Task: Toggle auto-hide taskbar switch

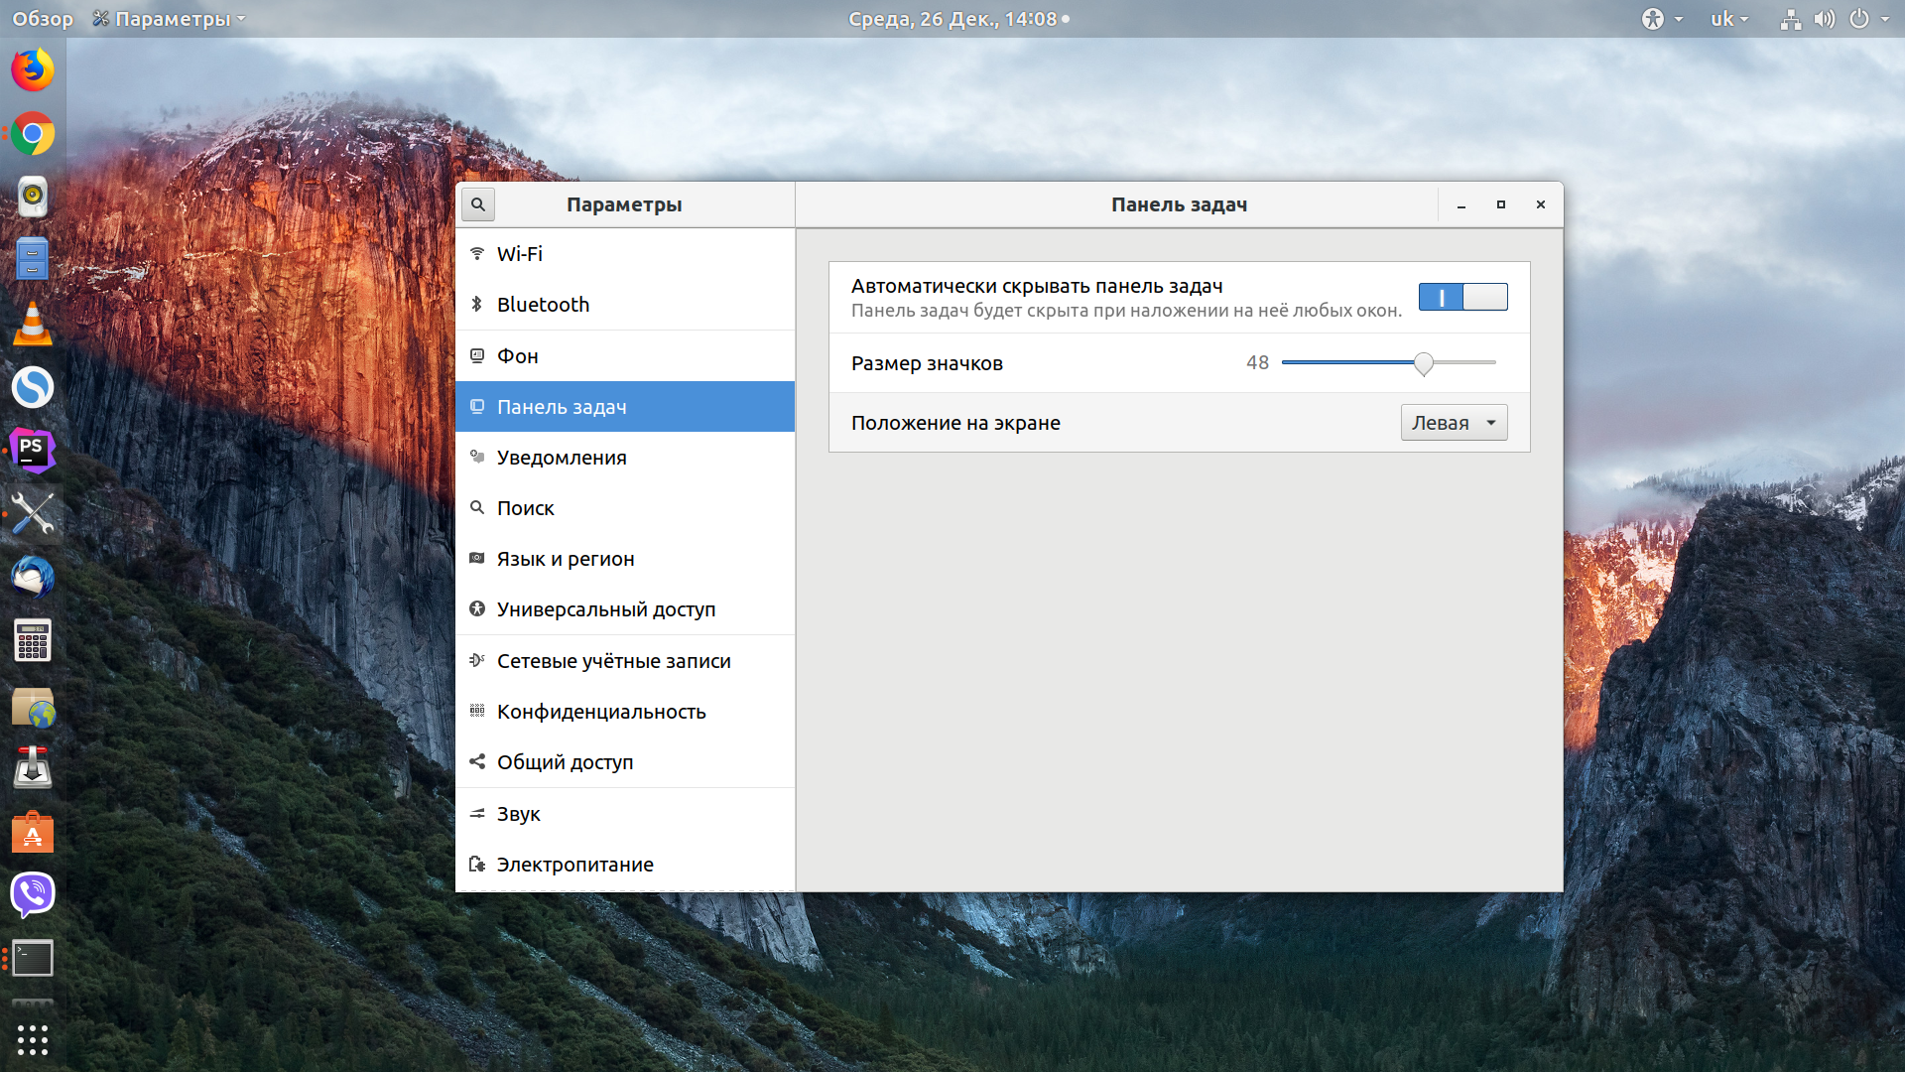Action: 1462,297
